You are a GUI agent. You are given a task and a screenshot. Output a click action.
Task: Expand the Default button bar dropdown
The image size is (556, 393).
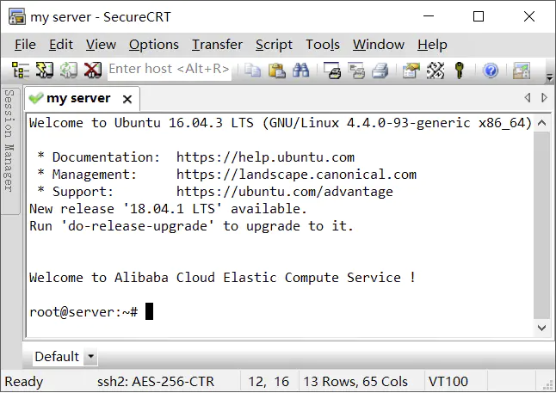(90, 356)
